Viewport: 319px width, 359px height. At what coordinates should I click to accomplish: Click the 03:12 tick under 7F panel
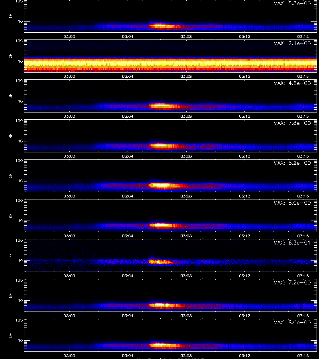click(x=244, y=276)
